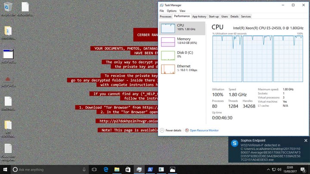Select the blank encrypted file below _HELP_HEL
310x174 pixels.
(x=8, y=104)
